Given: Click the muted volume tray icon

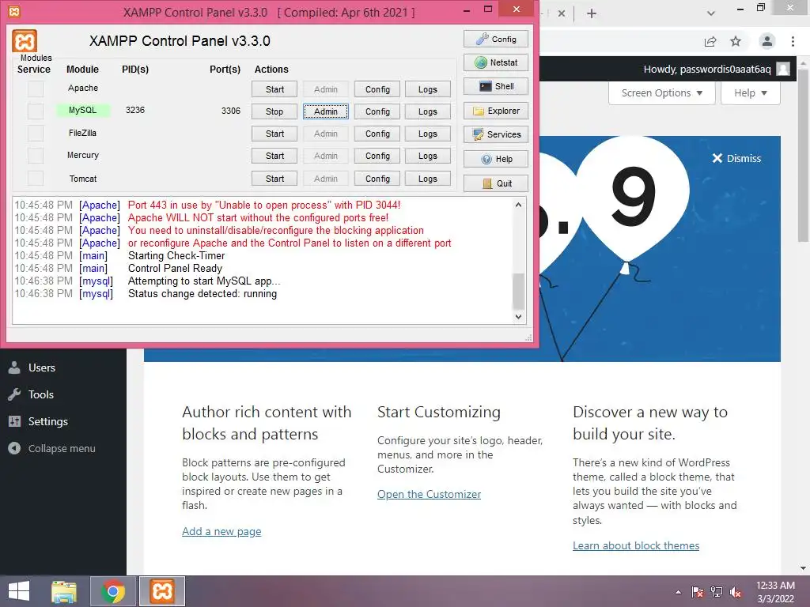Looking at the screenshot, I should click(736, 592).
